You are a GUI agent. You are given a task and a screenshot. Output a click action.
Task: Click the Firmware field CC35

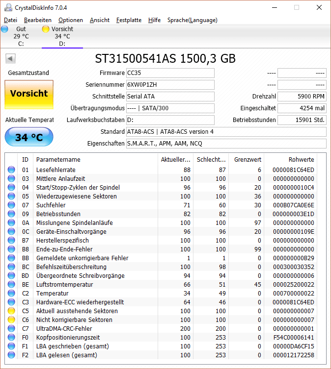coord(170,73)
